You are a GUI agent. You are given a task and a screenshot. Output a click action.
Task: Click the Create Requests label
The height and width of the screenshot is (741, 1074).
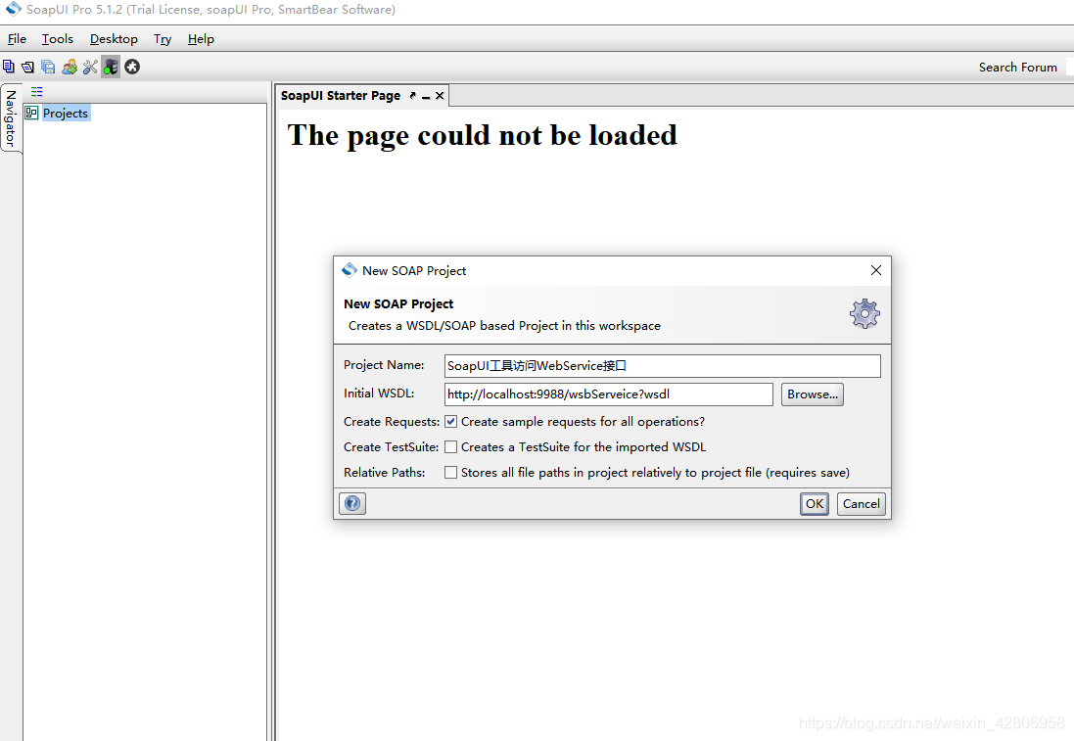pyautogui.click(x=391, y=421)
